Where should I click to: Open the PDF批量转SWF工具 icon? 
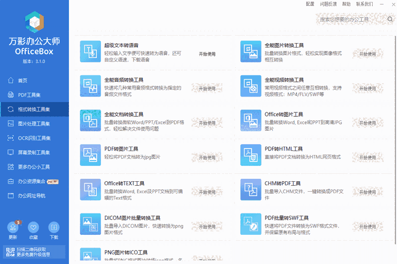tap(251, 224)
